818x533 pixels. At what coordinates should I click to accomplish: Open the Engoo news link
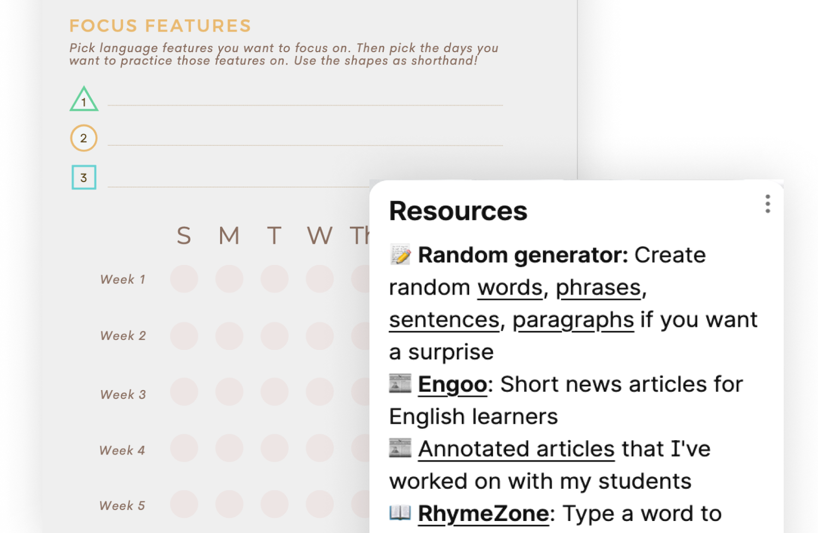(452, 384)
